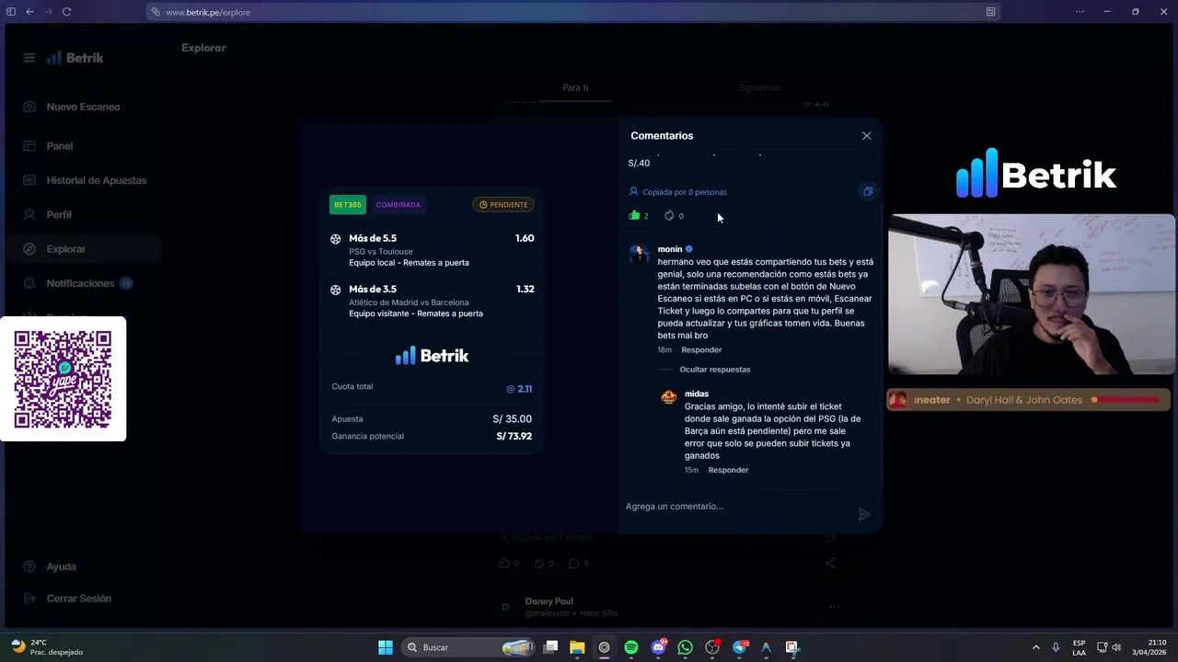Switch to the 'Siguiendo' tab
This screenshot has height=662, width=1178.
(x=759, y=87)
